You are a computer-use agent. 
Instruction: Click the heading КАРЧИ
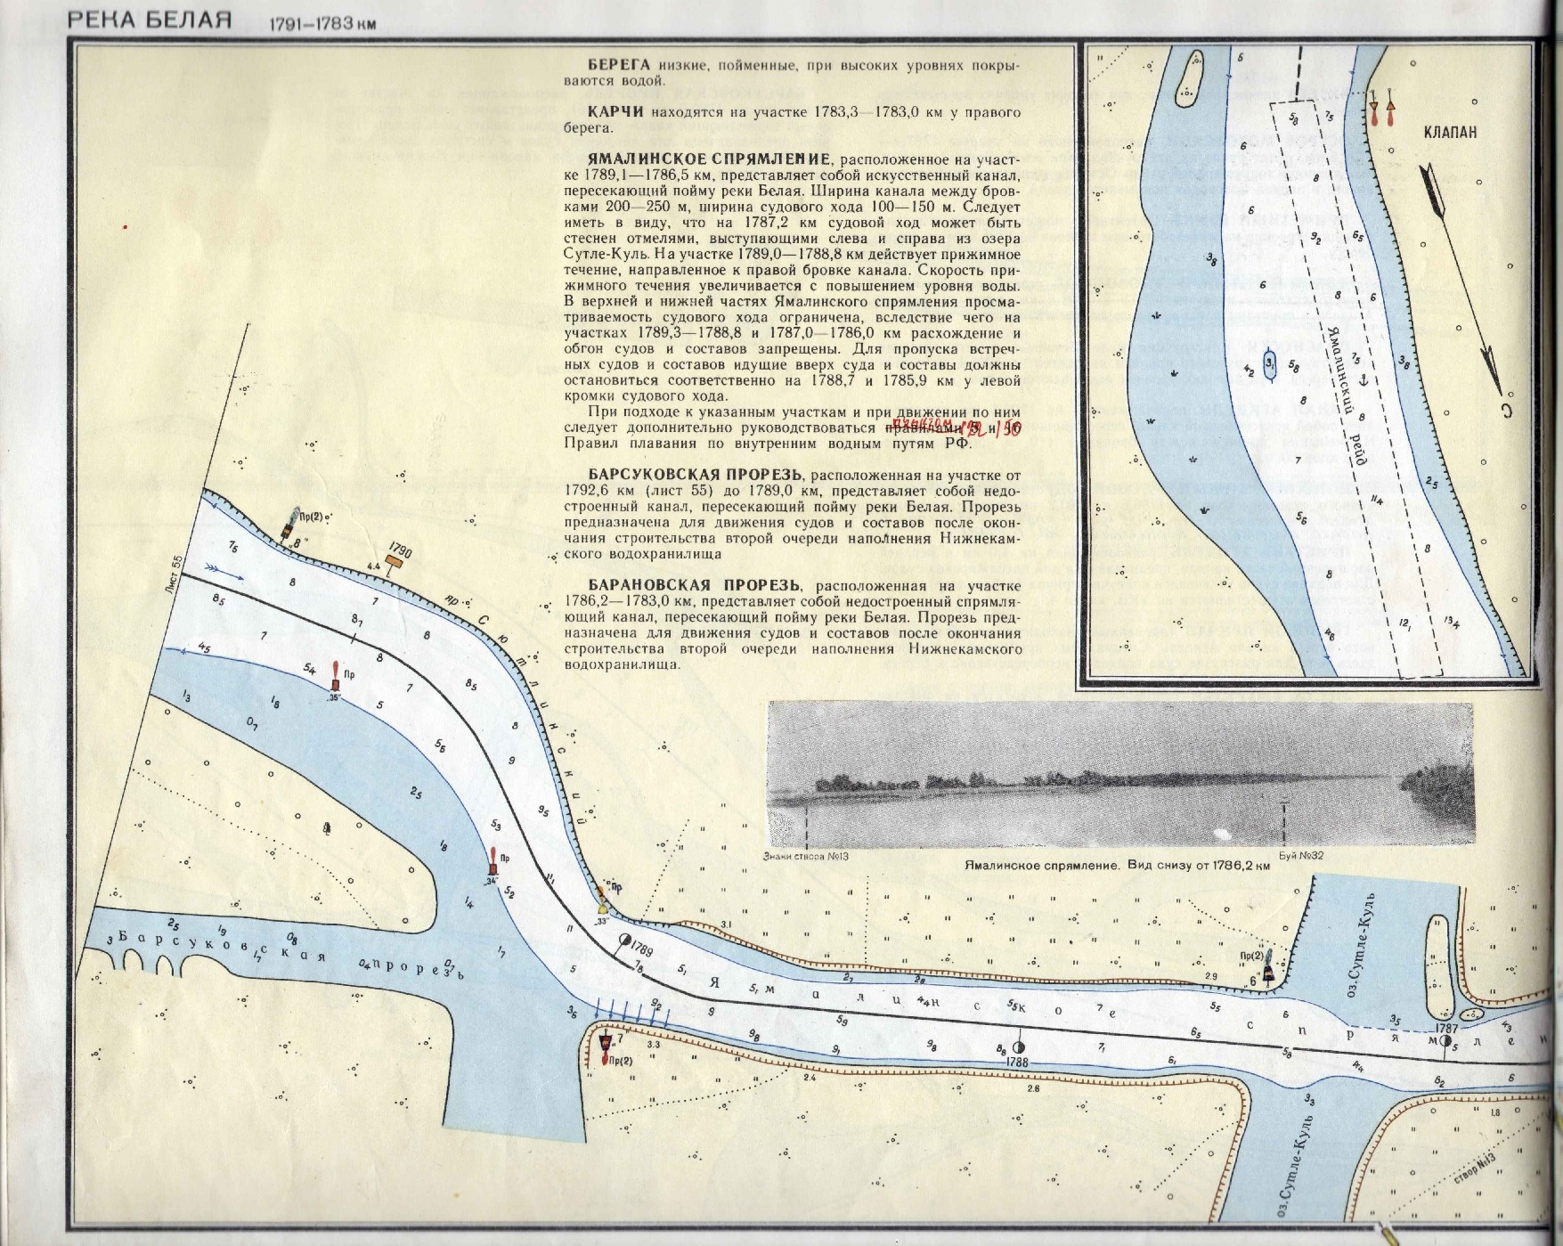615,112
